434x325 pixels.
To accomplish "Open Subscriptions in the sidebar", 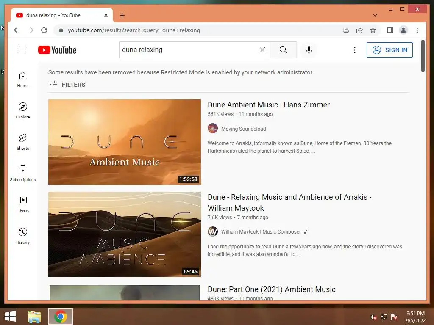I will click(23, 173).
